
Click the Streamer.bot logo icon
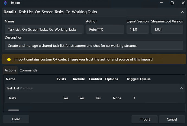tap(5, 3)
